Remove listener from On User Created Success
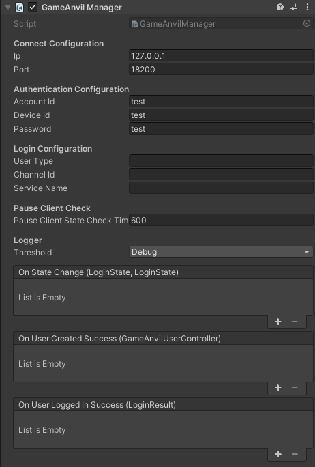 (295, 388)
